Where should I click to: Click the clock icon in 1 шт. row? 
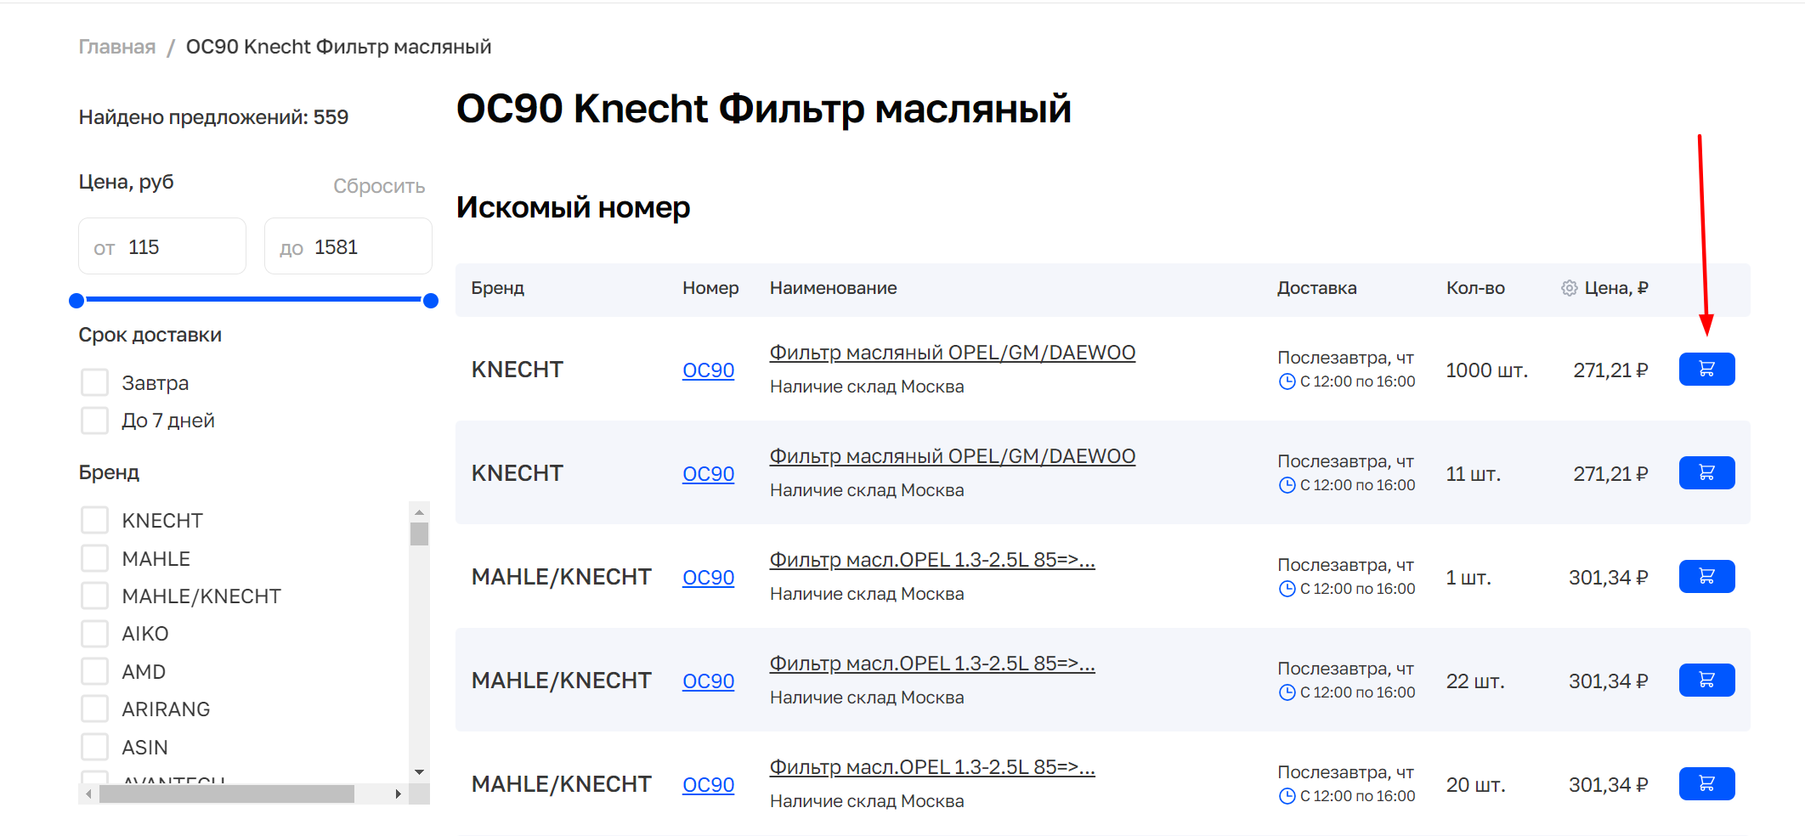[1287, 590]
